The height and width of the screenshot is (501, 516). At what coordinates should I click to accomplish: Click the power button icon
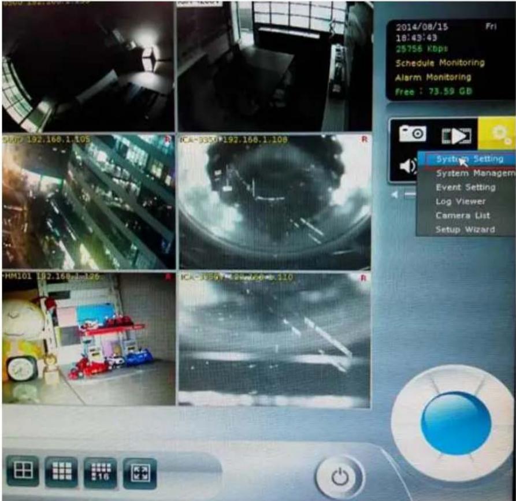click(340, 477)
